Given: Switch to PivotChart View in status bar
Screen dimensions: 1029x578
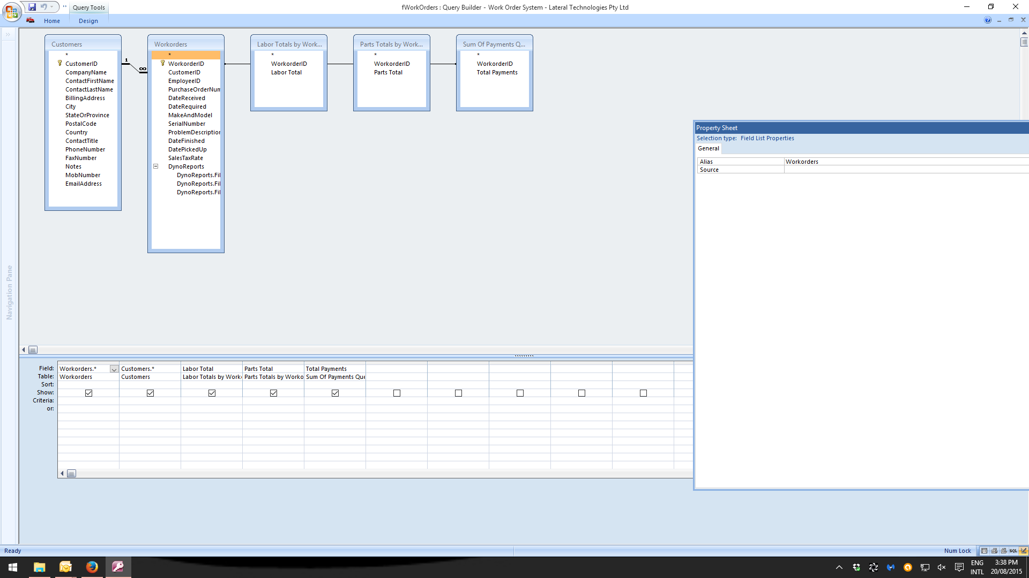Looking at the screenshot, I should pos(1004,551).
